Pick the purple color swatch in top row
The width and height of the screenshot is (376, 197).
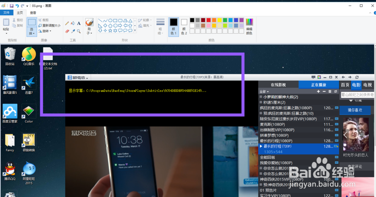point(241,20)
